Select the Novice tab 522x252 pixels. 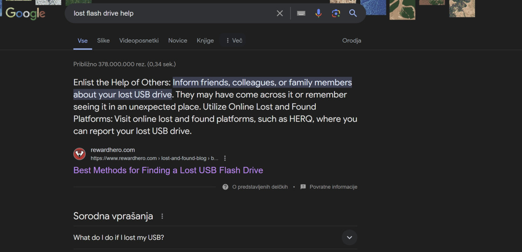(x=177, y=40)
